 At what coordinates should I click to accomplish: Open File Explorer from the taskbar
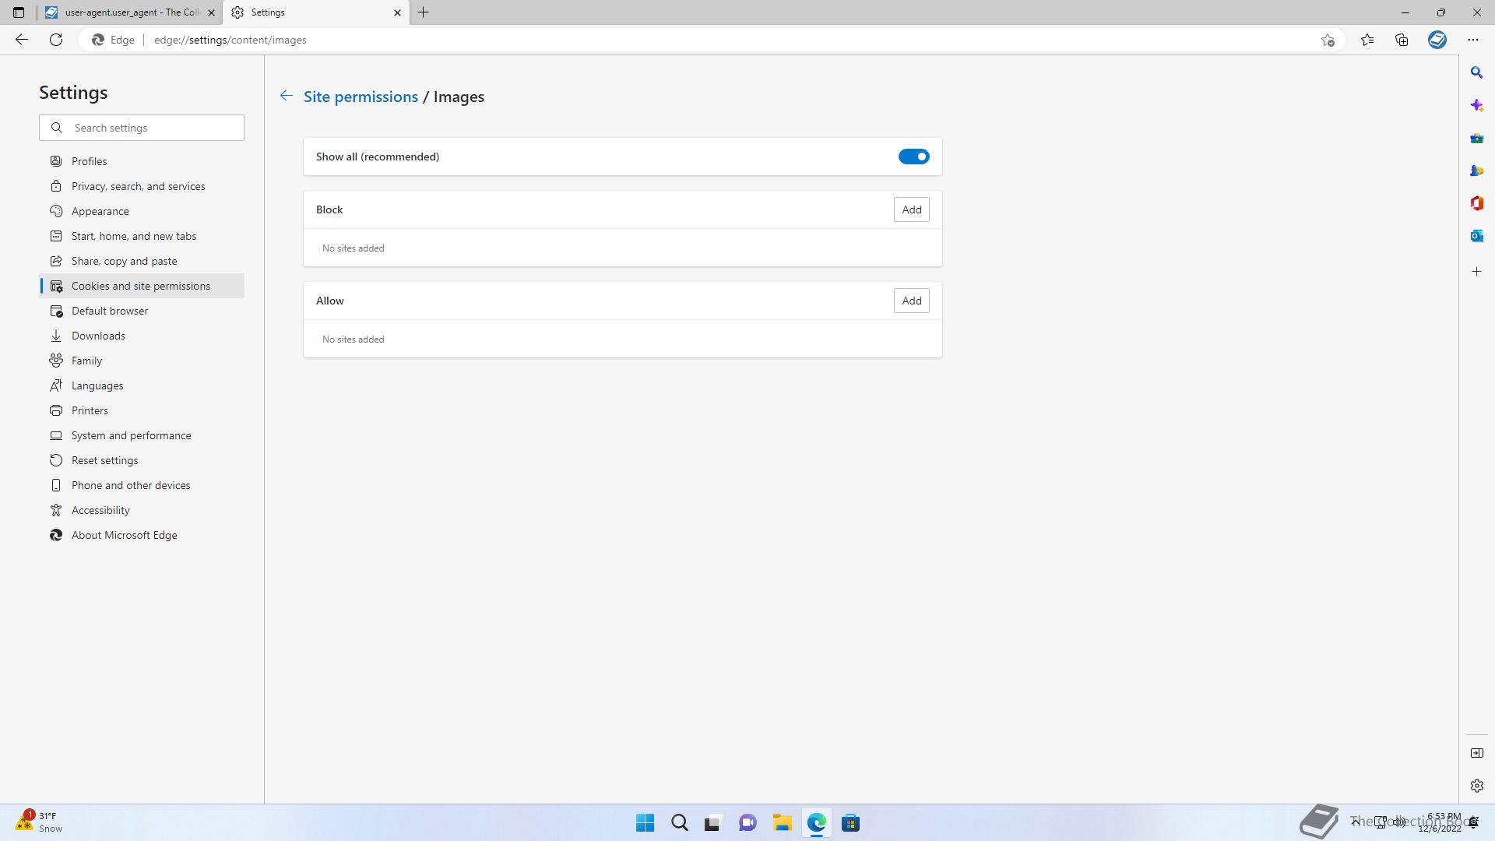782,823
